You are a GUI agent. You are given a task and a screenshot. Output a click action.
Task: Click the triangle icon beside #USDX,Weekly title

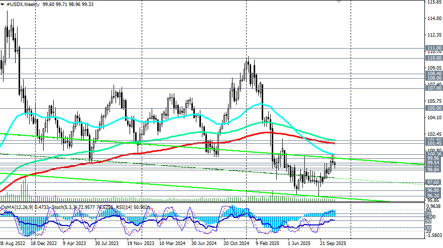tap(3, 3)
